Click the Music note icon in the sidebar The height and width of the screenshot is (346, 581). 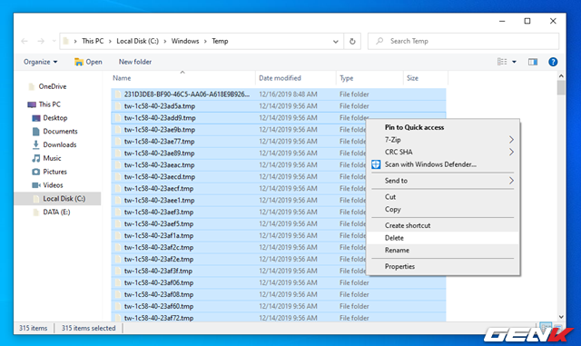click(36, 158)
